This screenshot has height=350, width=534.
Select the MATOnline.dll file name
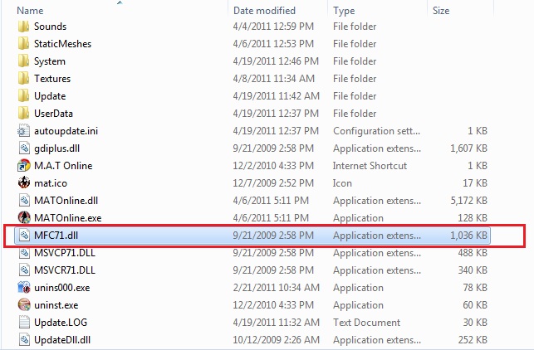66,201
